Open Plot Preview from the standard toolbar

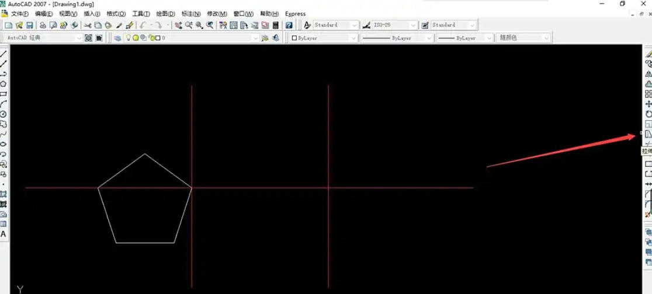pyautogui.click(x=53, y=25)
